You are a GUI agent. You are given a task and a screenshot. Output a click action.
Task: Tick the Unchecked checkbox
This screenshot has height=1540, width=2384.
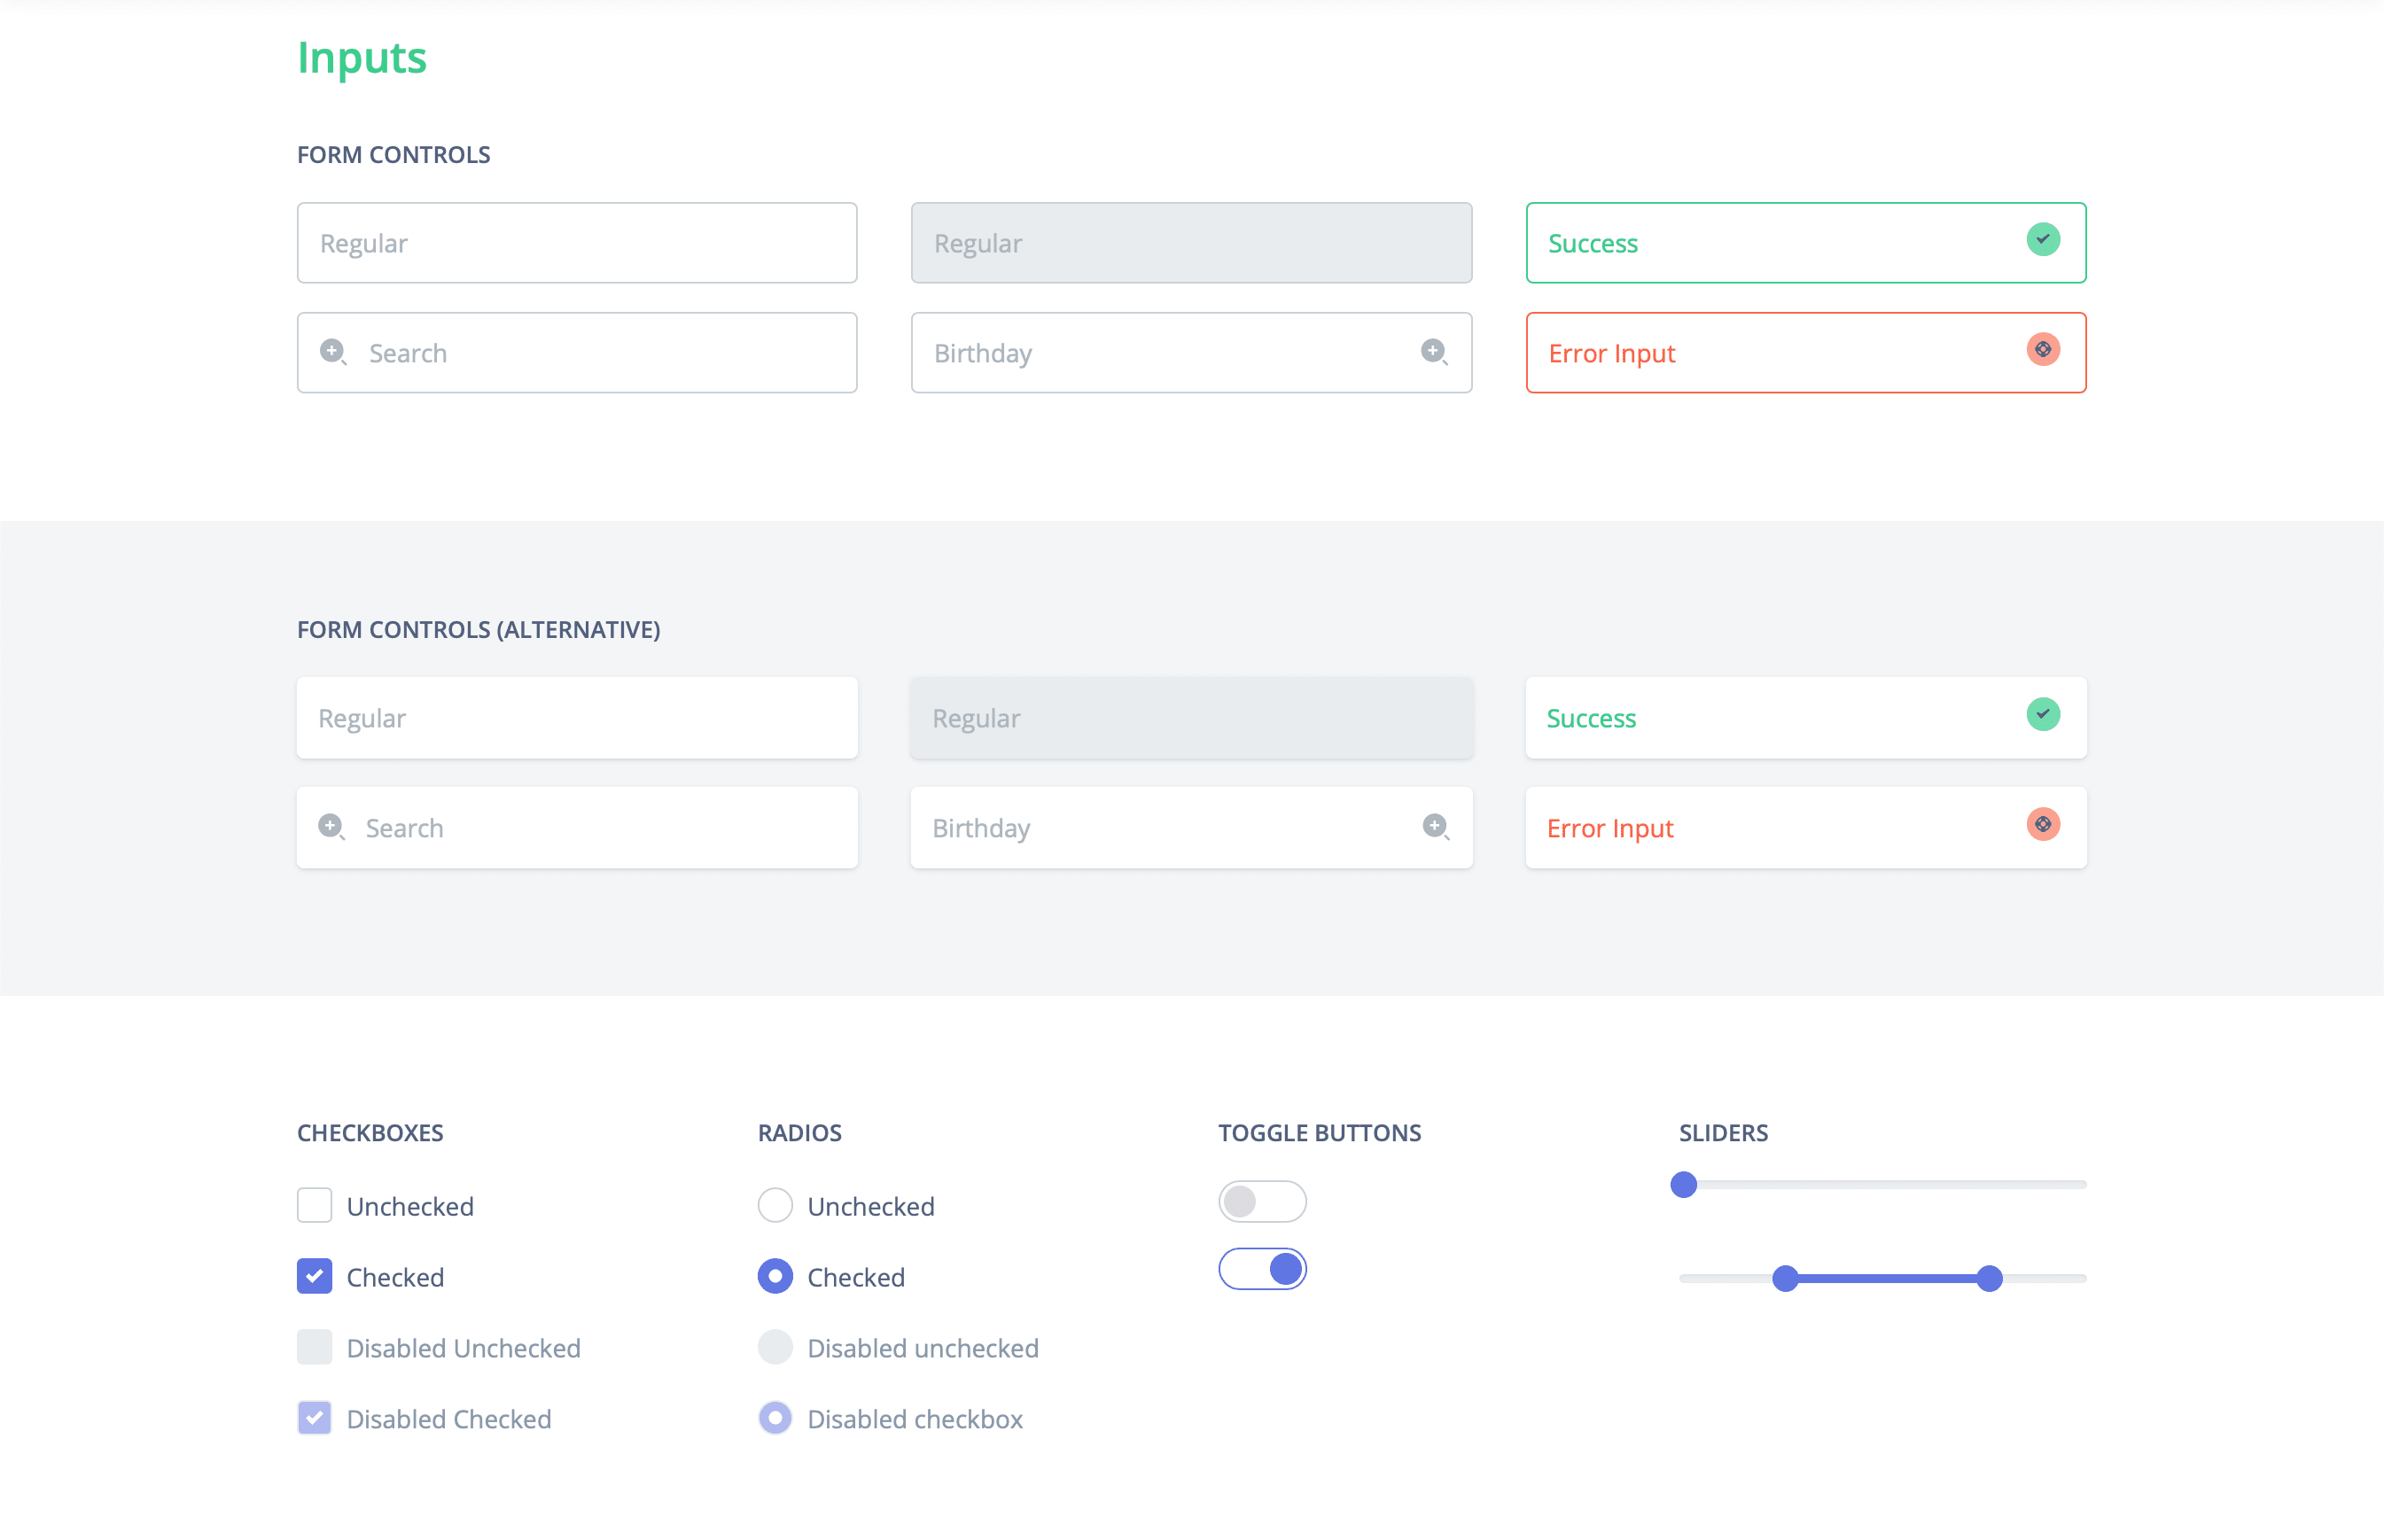click(314, 1205)
